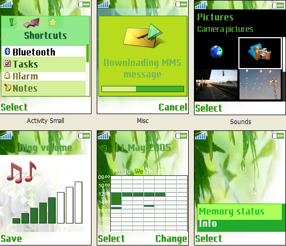Switch to the exclamation mark events tab
The image size is (286, 246).
coord(12,22)
